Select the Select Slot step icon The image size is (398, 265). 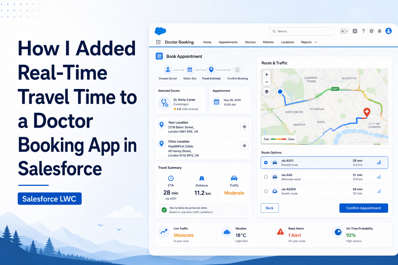coord(190,70)
